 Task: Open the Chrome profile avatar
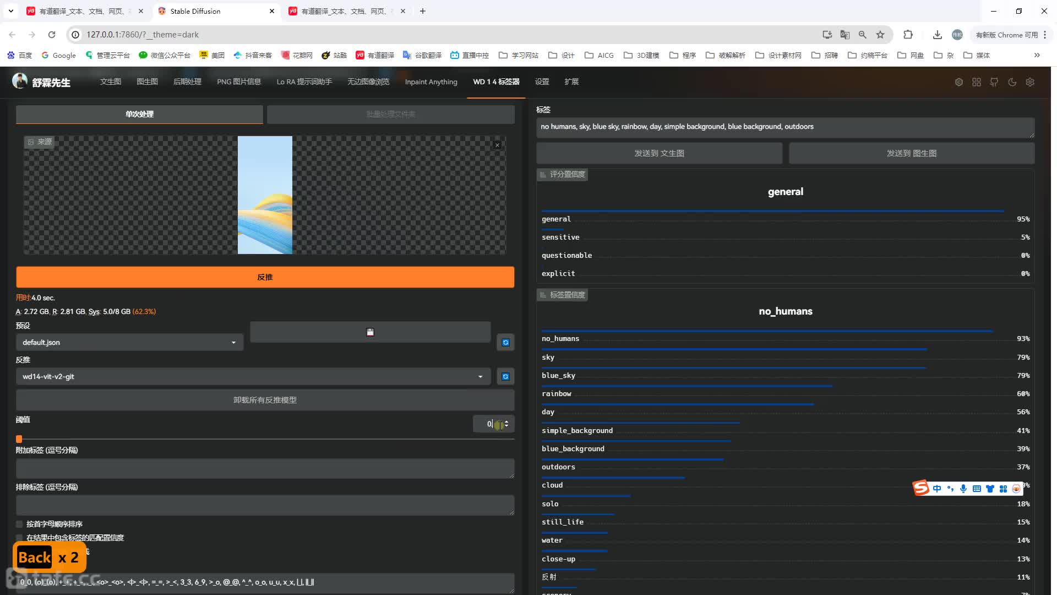click(x=957, y=35)
